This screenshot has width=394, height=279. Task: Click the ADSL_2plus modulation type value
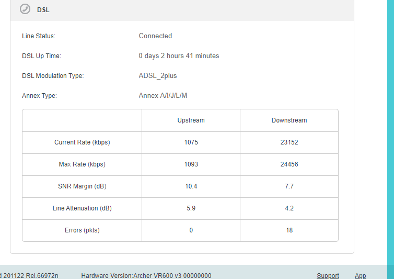click(158, 76)
